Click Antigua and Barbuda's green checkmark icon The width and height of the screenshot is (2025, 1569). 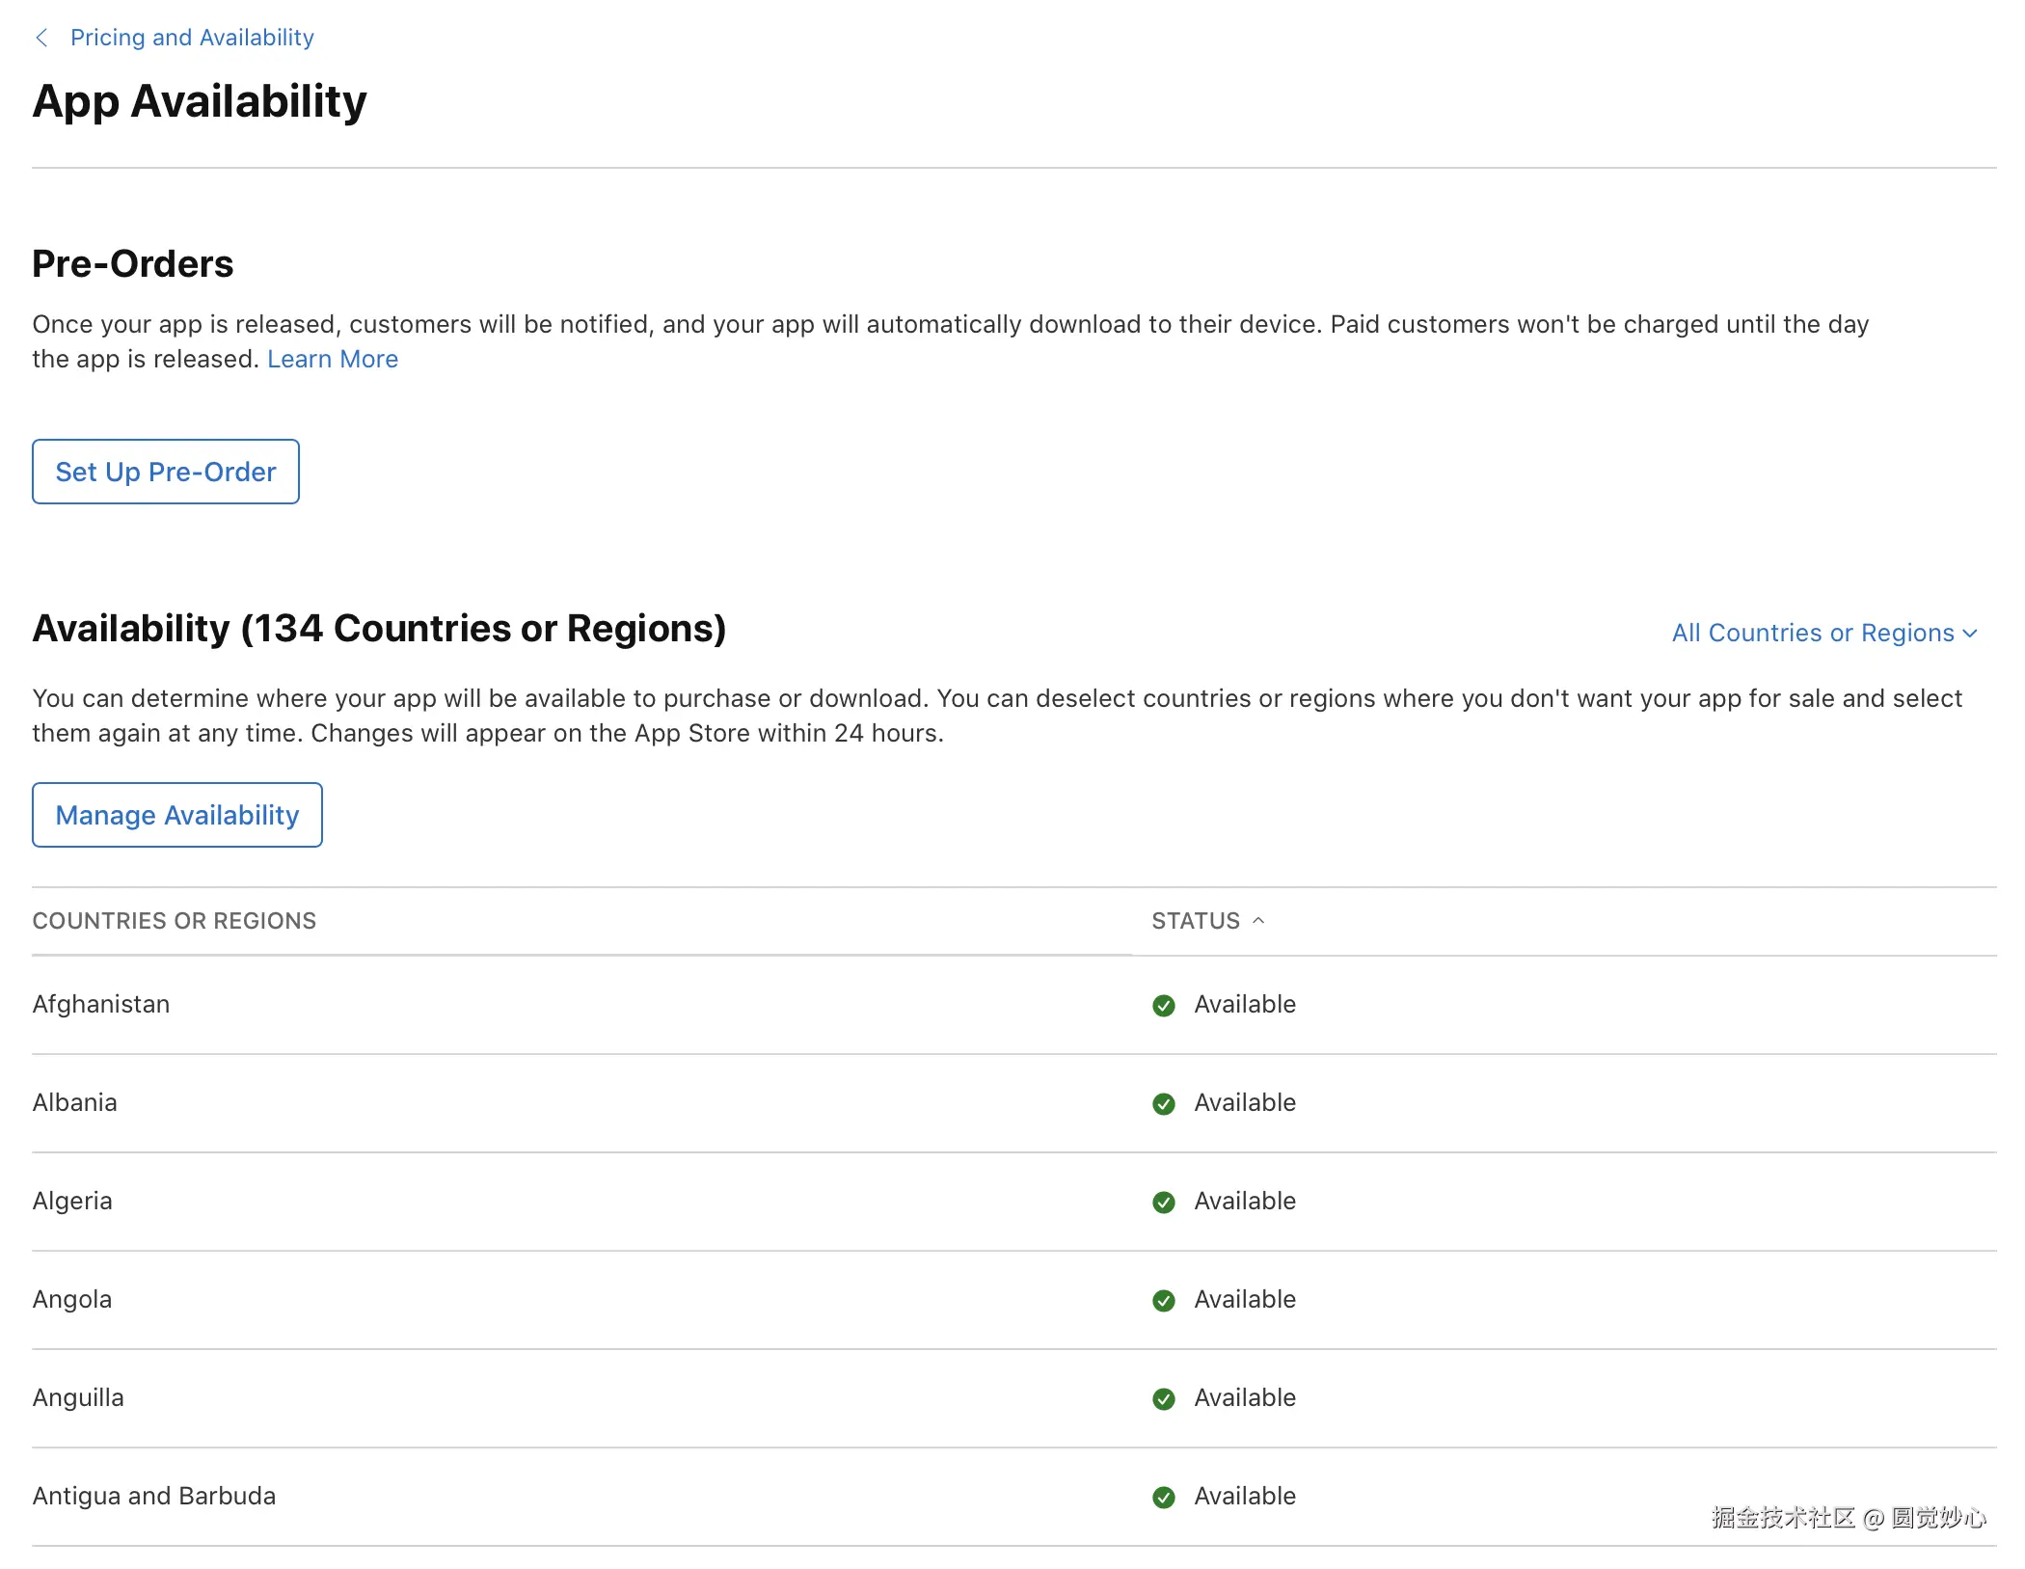[x=1164, y=1498]
